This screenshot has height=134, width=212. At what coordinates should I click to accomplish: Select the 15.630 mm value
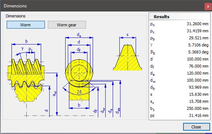tap(199, 94)
